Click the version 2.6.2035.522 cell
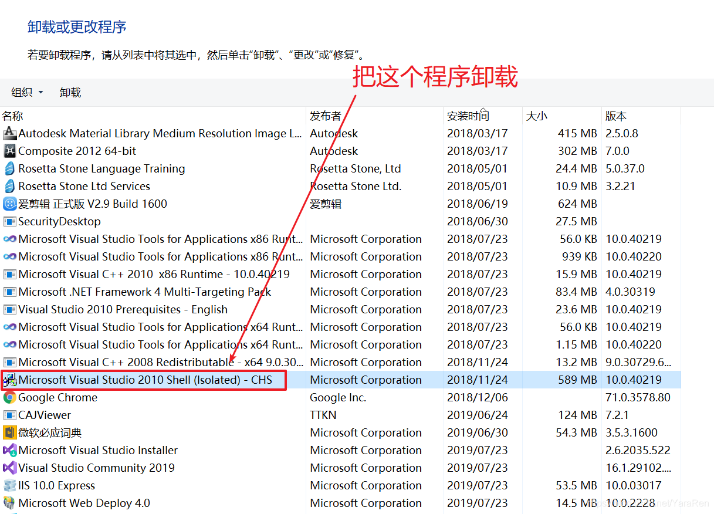The image size is (714, 514). (x=638, y=450)
